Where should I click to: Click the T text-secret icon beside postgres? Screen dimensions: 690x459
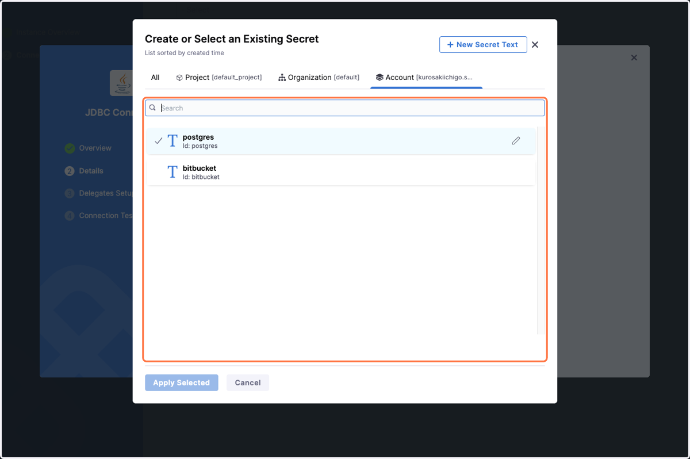coord(172,141)
